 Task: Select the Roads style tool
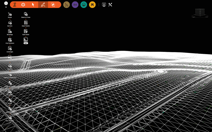click(x=10, y=14)
